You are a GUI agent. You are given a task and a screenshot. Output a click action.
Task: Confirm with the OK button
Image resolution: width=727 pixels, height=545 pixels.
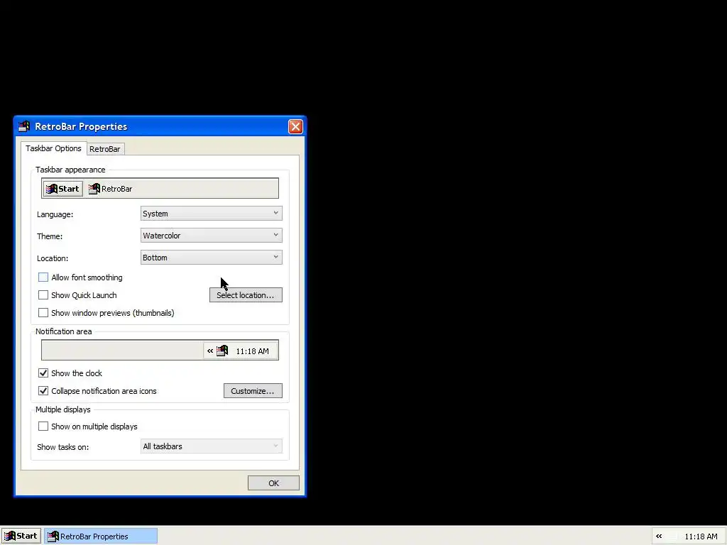click(x=273, y=483)
